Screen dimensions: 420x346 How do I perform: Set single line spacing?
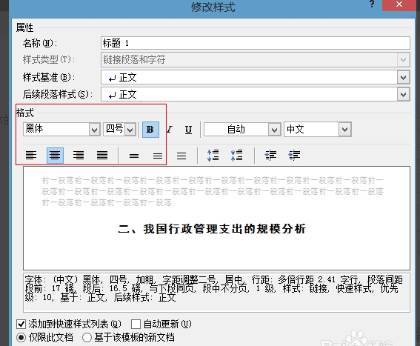click(x=134, y=156)
